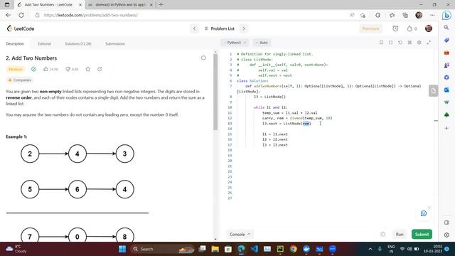Viewport: 455px width, 256px height.
Task: Expand the Companies tag
Action: coord(19,80)
